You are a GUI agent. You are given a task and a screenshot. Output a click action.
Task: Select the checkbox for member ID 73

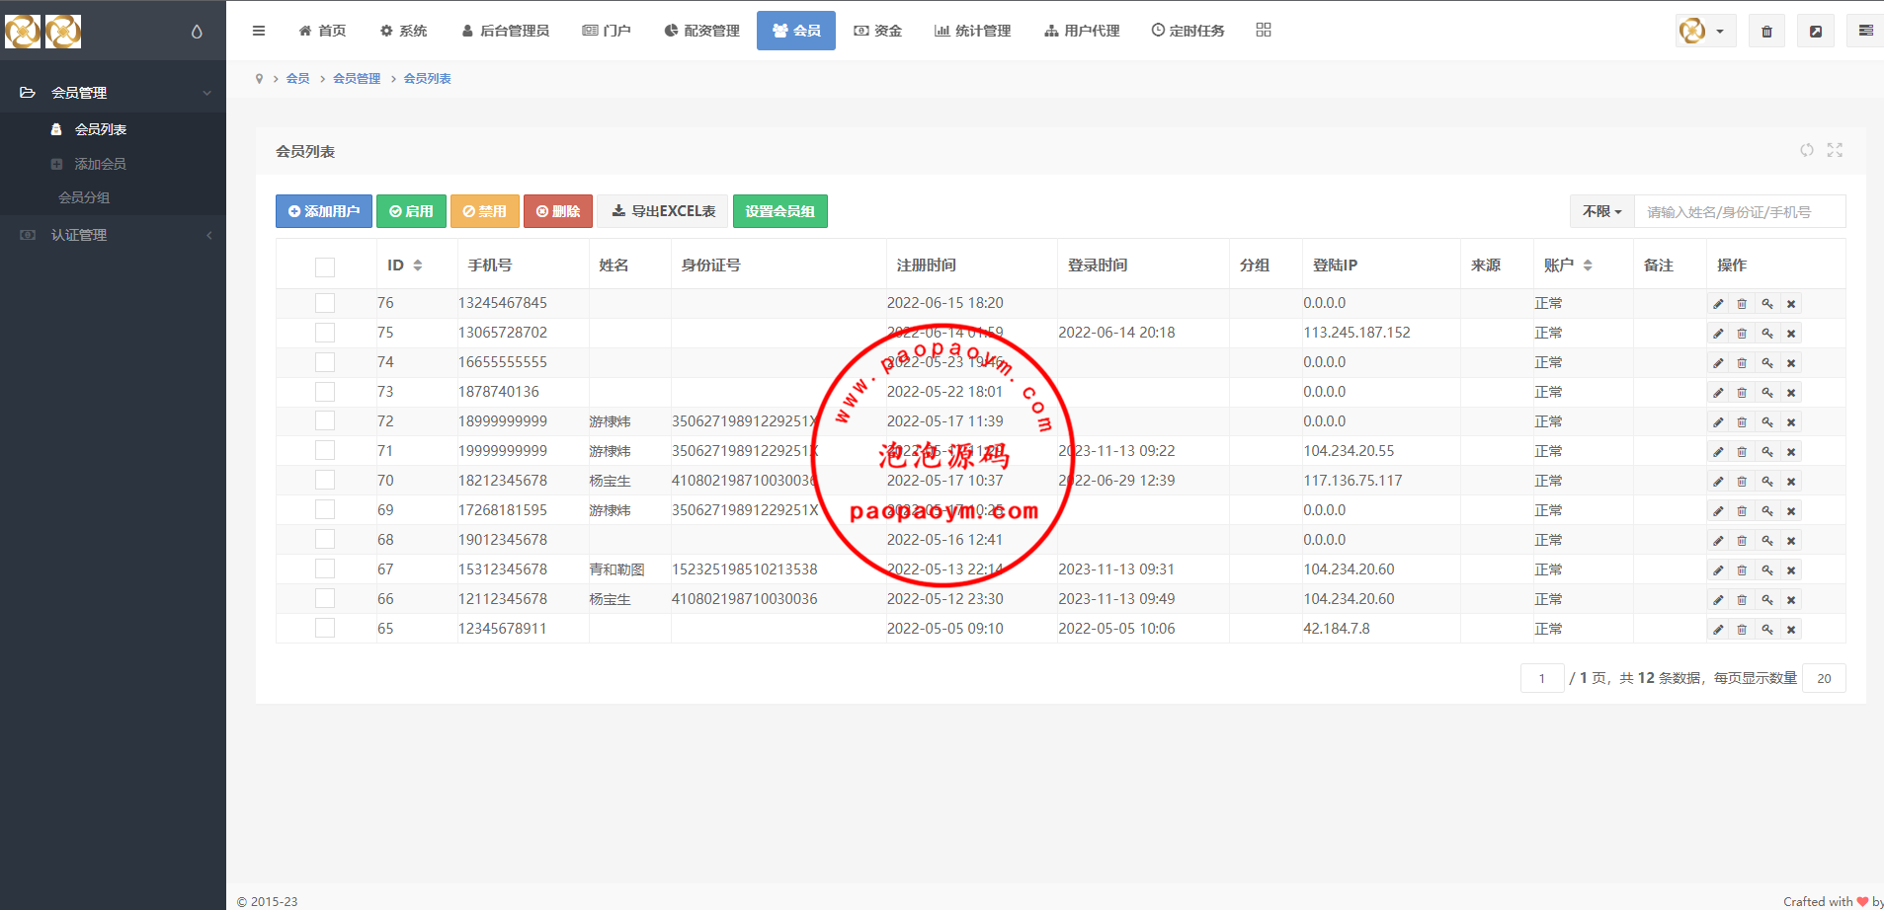pos(325,392)
